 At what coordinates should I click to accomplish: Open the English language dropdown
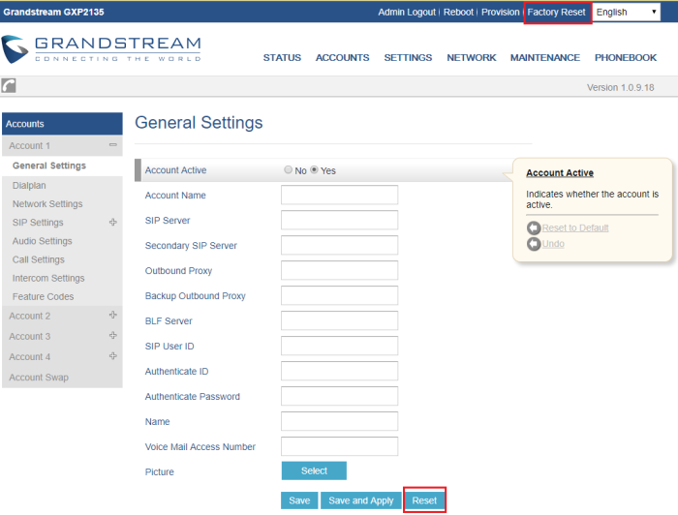(x=626, y=13)
